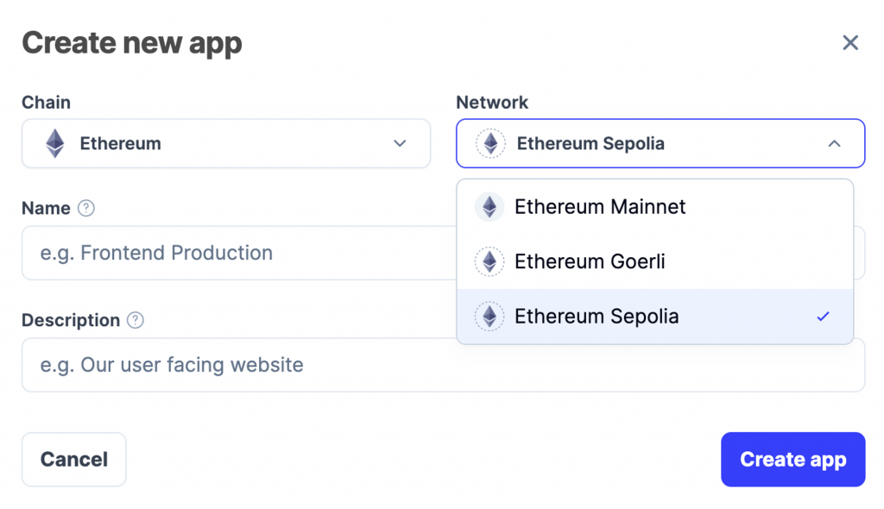Viewport: 884px width, 509px height.
Task: Pick the Ethereum Sepolia list option
Action: click(597, 317)
